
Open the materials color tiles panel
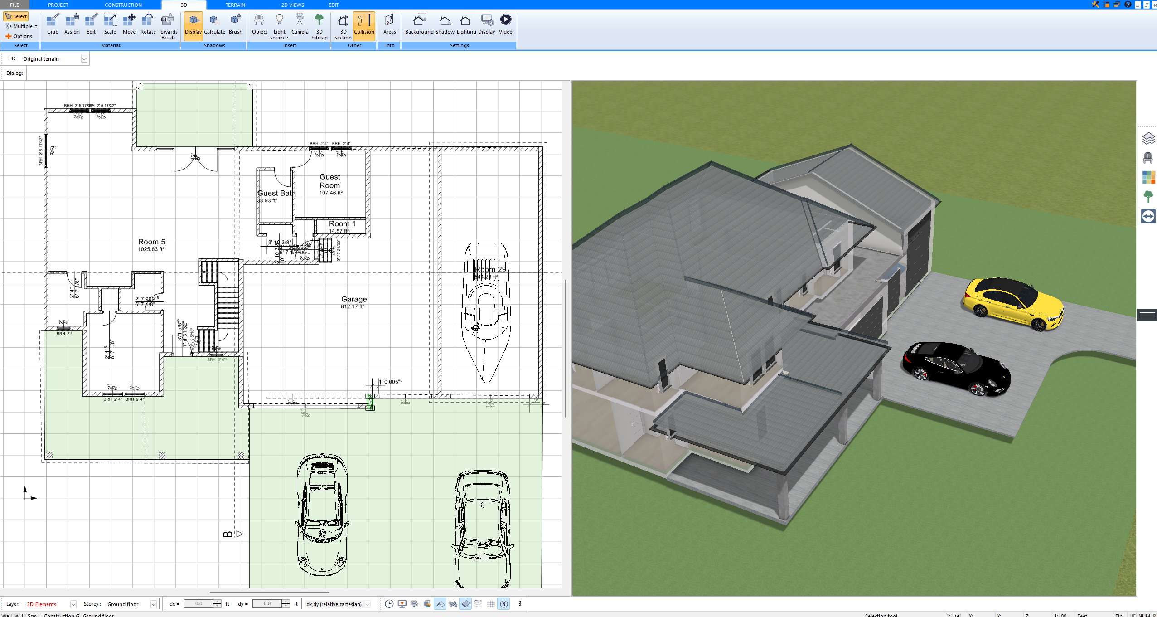click(1148, 177)
